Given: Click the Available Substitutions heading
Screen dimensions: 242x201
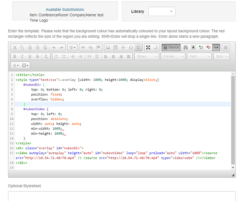Looking at the screenshot, I should coord(65,10).
